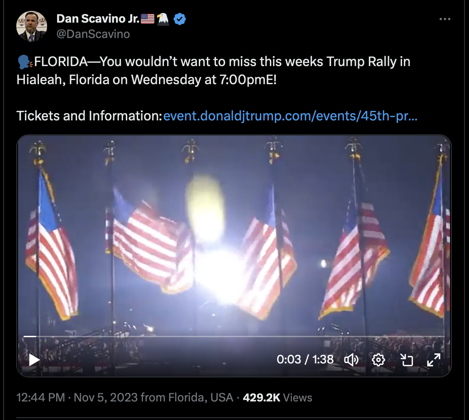Mute the video volume icon
Screen dimensions: 469x420
point(351,360)
